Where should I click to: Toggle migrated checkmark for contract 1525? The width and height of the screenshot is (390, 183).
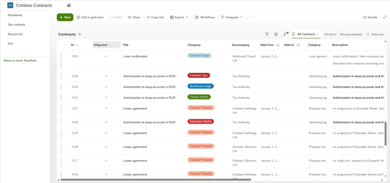[x=106, y=56]
